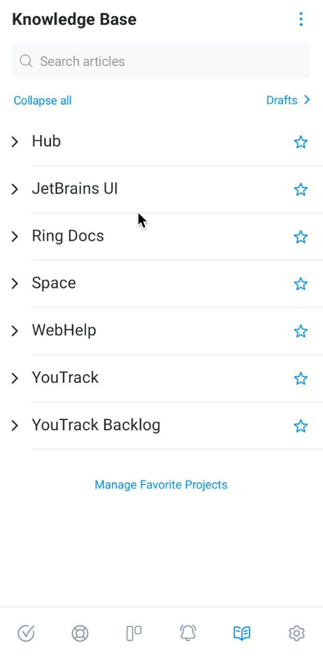The image size is (323, 665).
Task: Unstar the YouTrack Backlog project
Action: point(301,426)
